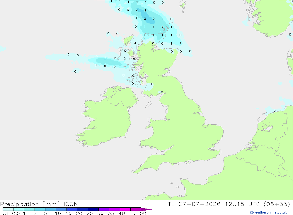This screenshot has height=215, width=293.
Task: Click the '50' legend label
Action: click(x=143, y=213)
